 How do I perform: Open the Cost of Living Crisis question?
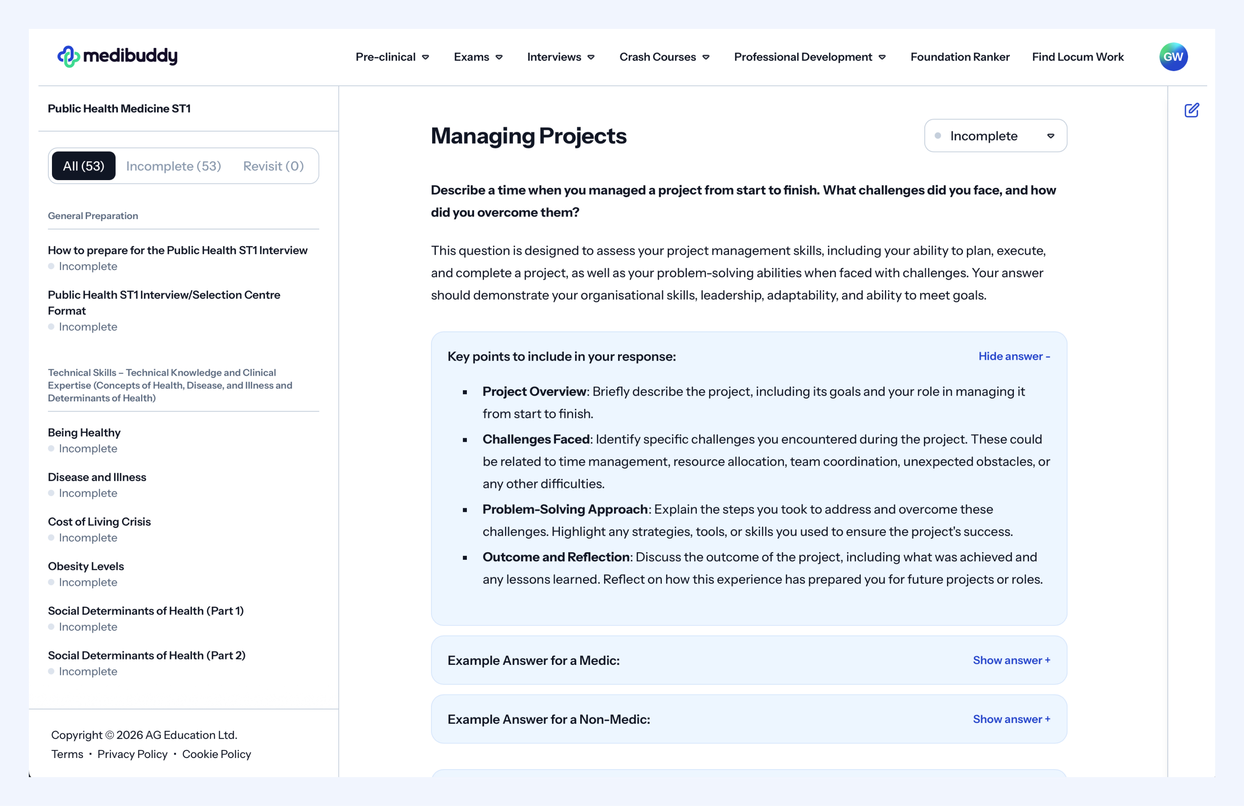[x=99, y=522]
